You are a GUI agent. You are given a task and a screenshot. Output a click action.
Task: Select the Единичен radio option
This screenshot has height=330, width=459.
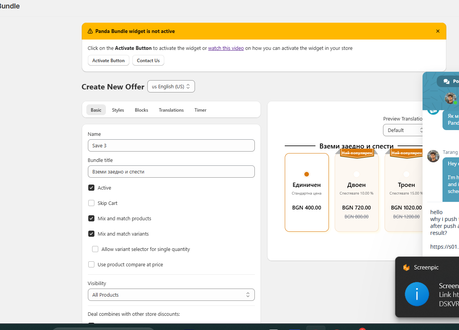point(307,174)
